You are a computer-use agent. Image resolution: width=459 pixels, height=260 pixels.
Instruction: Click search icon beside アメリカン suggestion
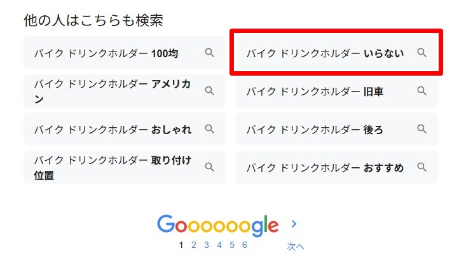click(209, 91)
